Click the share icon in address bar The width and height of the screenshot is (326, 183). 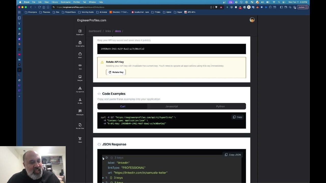click(x=211, y=7)
